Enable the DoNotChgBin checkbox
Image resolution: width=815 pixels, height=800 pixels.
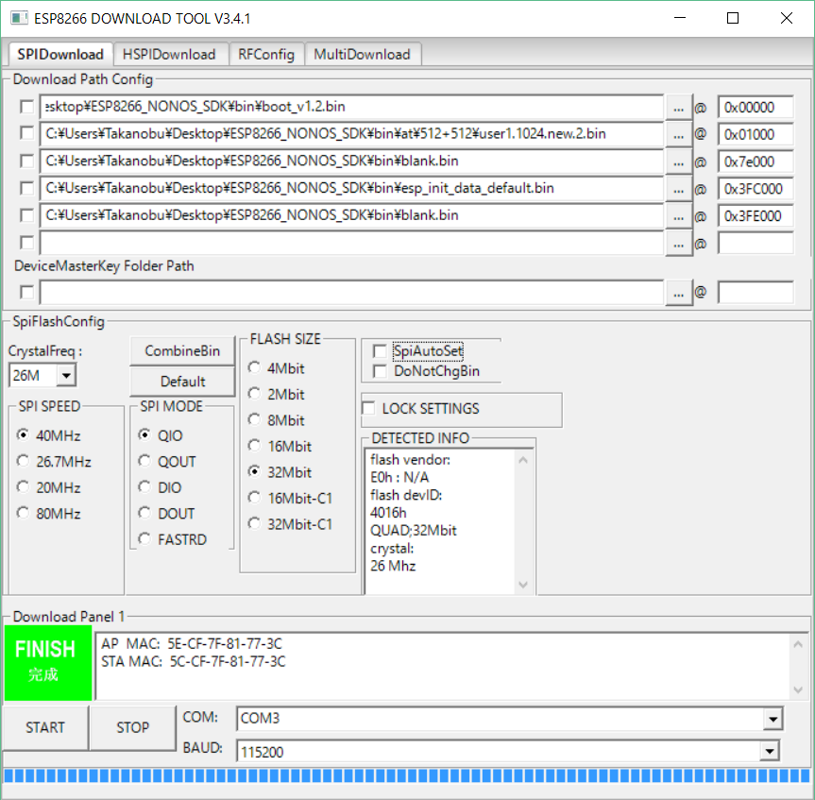(380, 371)
